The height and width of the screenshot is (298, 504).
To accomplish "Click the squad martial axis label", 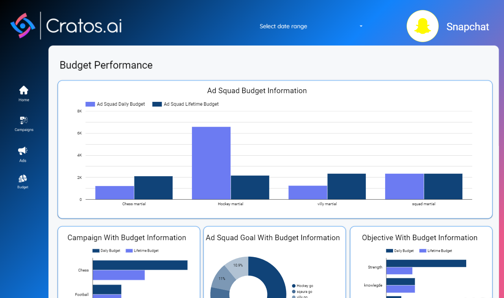I will click(424, 204).
